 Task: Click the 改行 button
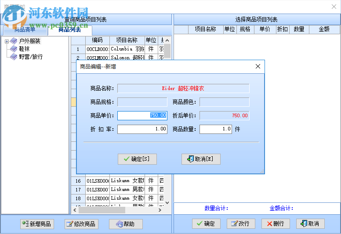[x=241, y=223]
